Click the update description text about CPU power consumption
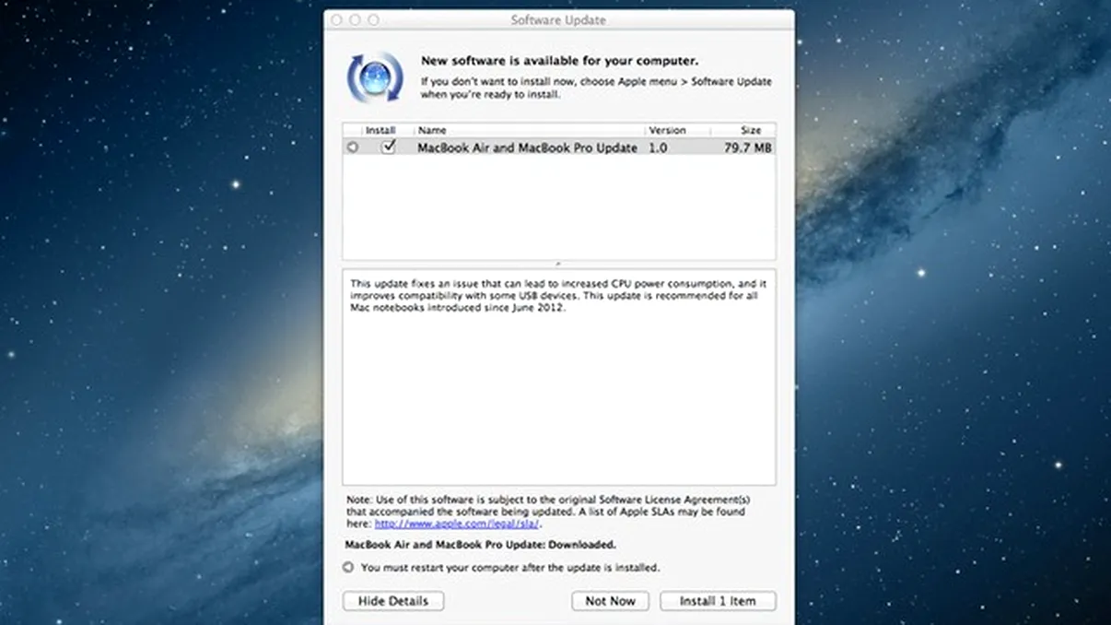This screenshot has width=1111, height=625. click(557, 296)
